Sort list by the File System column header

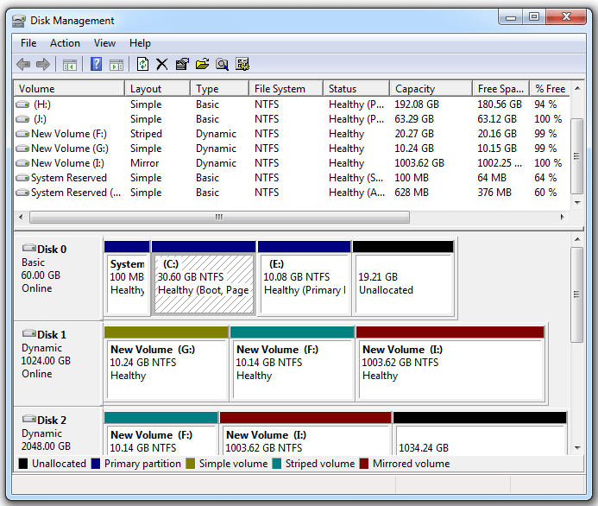(x=280, y=89)
